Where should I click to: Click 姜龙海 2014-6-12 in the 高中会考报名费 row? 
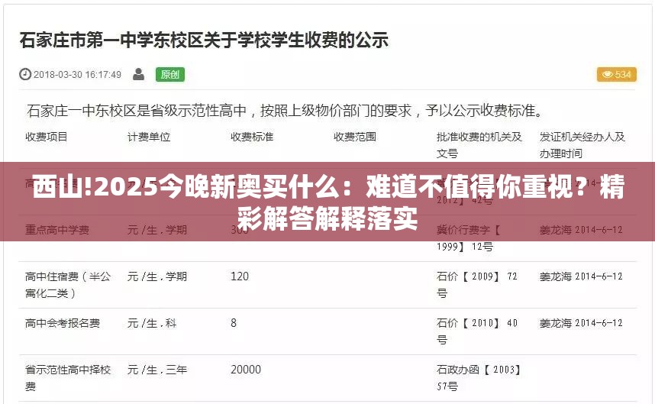[581, 323]
